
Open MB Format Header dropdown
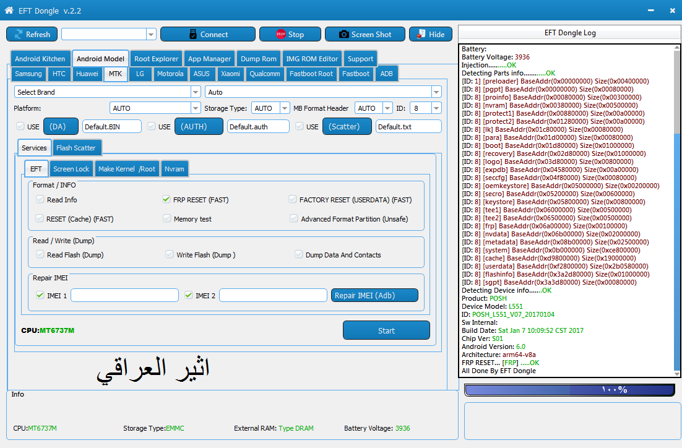[x=387, y=108]
